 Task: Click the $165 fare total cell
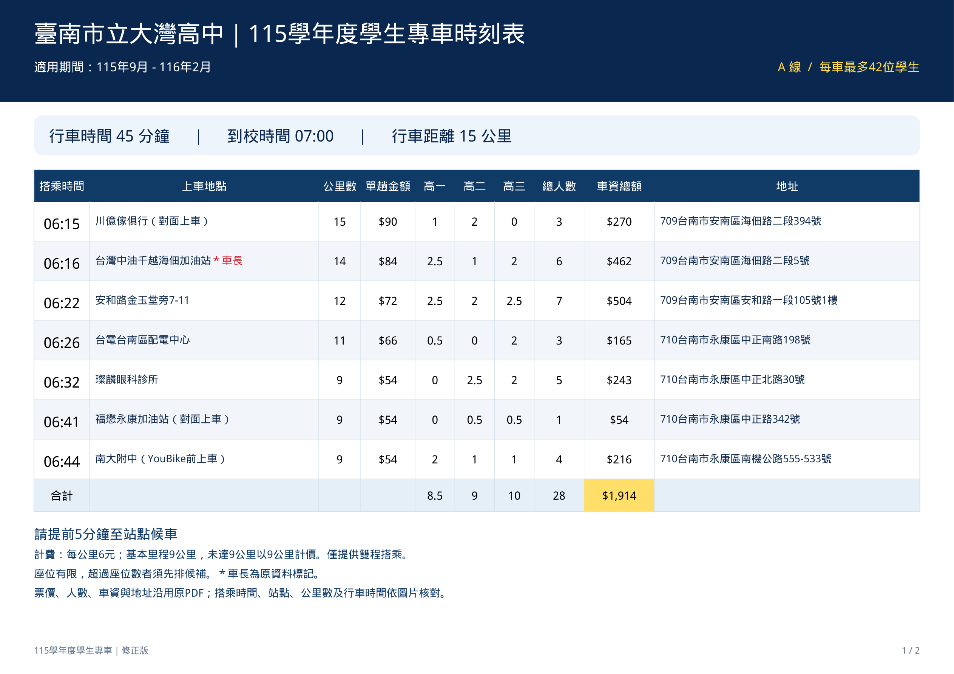point(619,340)
